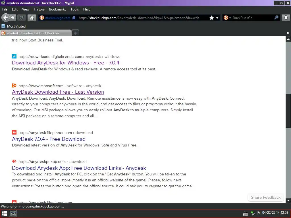
Task: Click the Back navigation arrow
Action: tap(5, 18)
